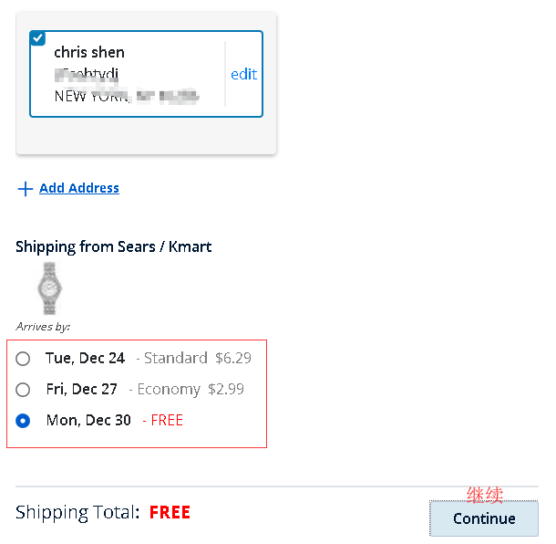Click the "Arrives by:" label
Screen dimensions: 556x544
pos(43,326)
